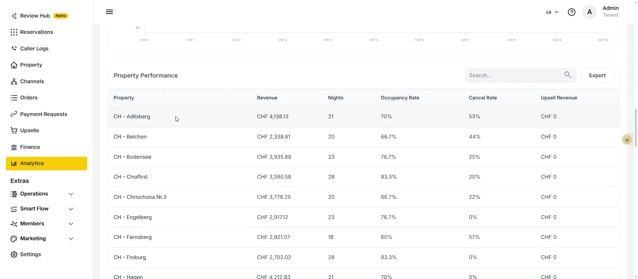Viewport: 638px width, 279px height.
Task: Click the CHF 3,935.89 revenue value
Action: [x=274, y=157]
